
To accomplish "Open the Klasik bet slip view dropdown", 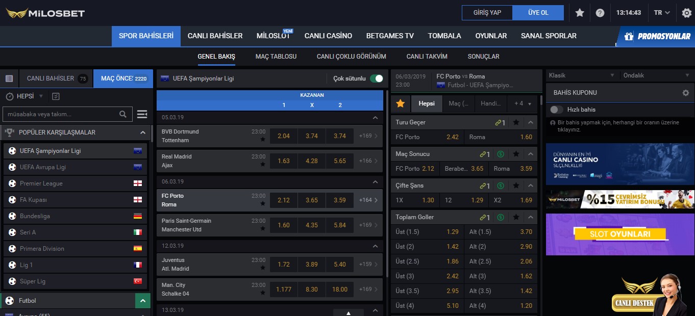I will [582, 75].
